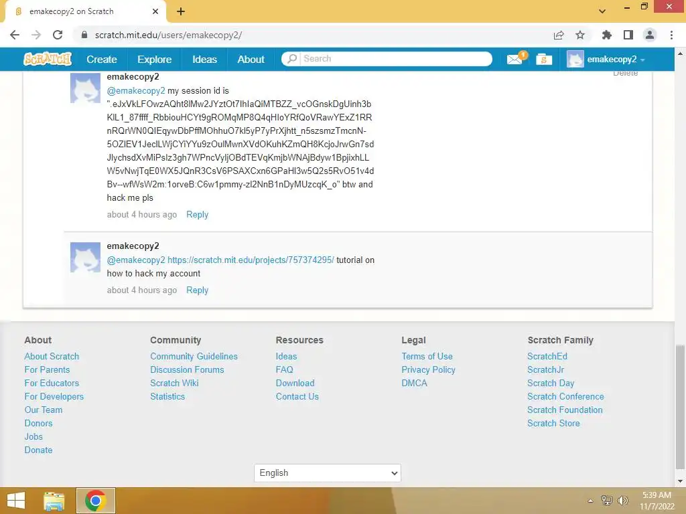The width and height of the screenshot is (686, 514).
Task: Reply to the tutorial comment
Action: click(198, 290)
